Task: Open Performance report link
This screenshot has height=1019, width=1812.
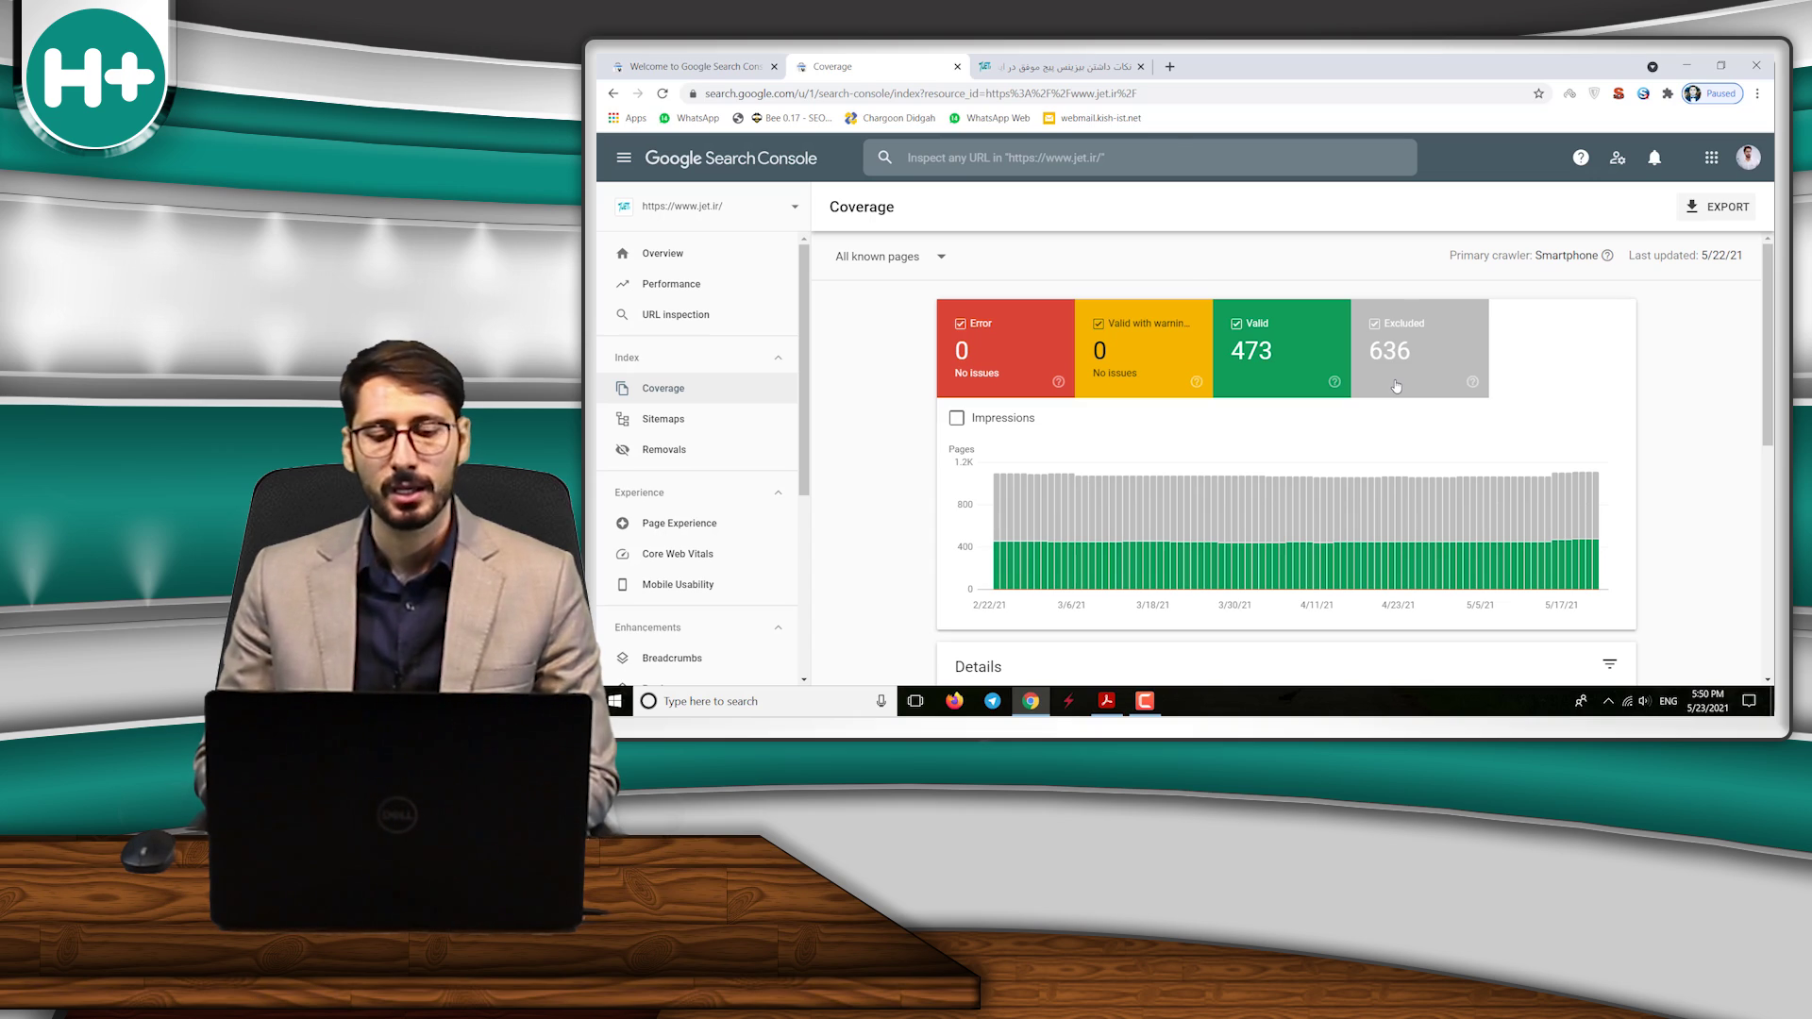Action: click(670, 284)
